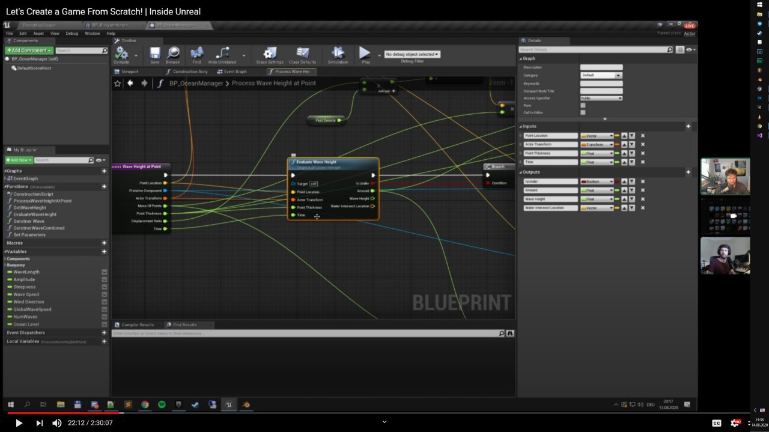The image size is (769, 432).
Task: Switch to the Compiler Results tab
Action: 138,324
